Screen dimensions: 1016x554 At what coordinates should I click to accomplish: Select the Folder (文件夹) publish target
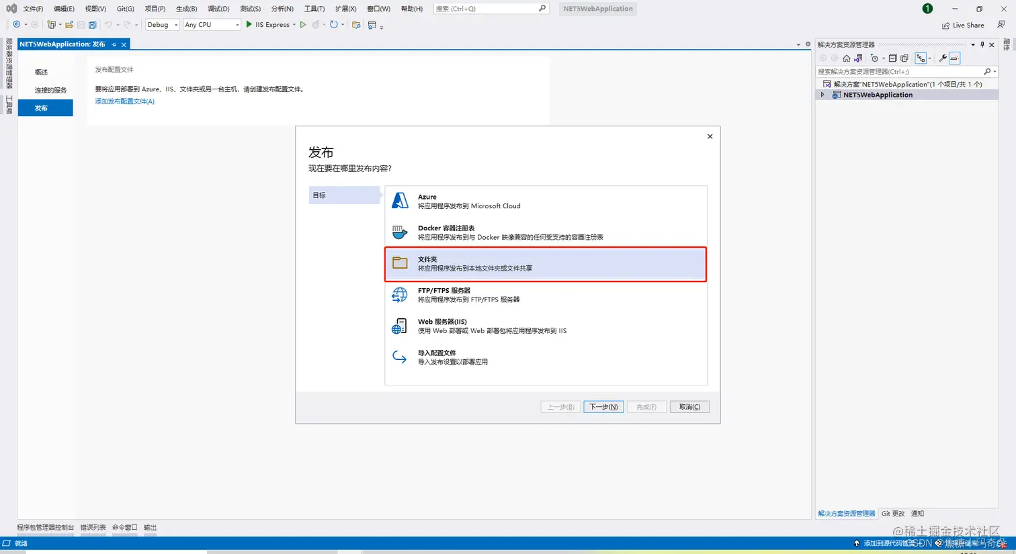546,264
